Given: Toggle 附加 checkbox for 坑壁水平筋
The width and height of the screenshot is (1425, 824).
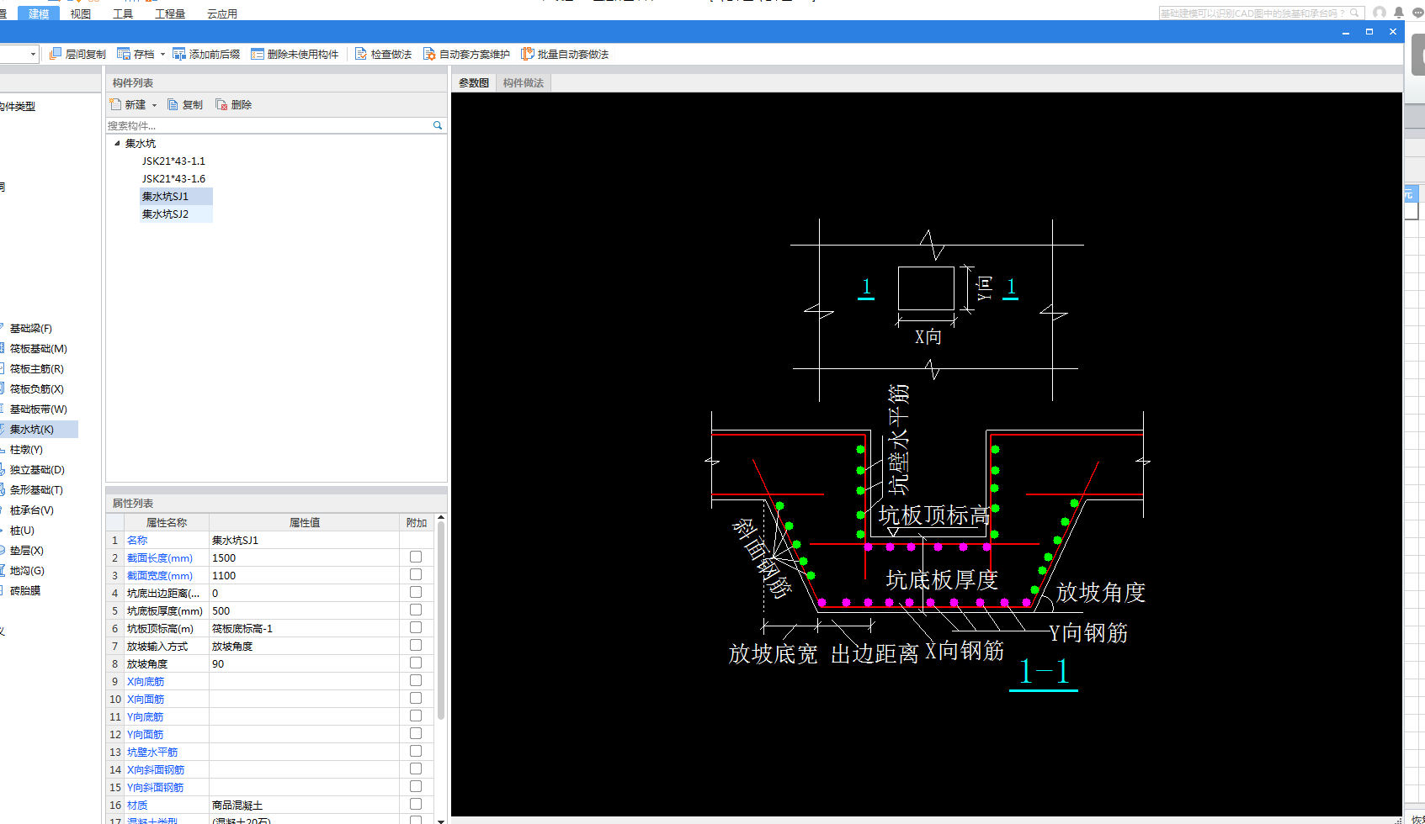Looking at the screenshot, I should coord(416,751).
